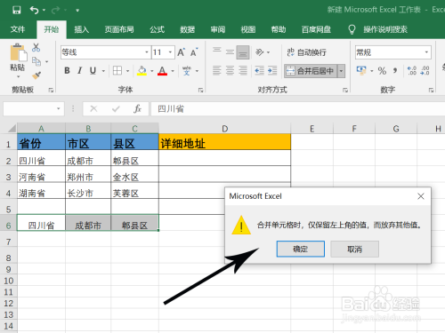Open the 合并后居中 dropdown arrow
The width and height of the screenshot is (445, 333).
point(341,71)
